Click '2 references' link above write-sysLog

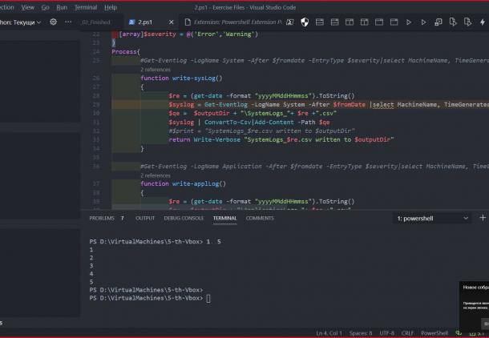[x=156, y=70]
